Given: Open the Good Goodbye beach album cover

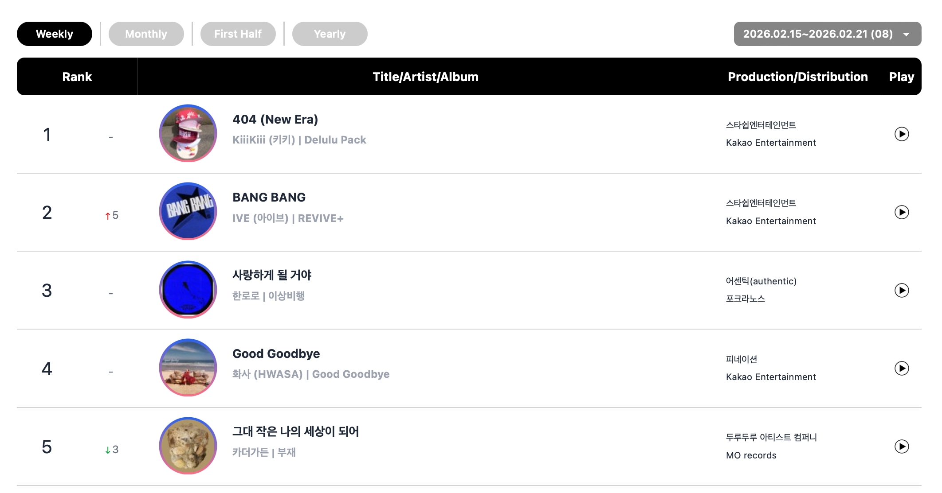Looking at the screenshot, I should [x=188, y=368].
